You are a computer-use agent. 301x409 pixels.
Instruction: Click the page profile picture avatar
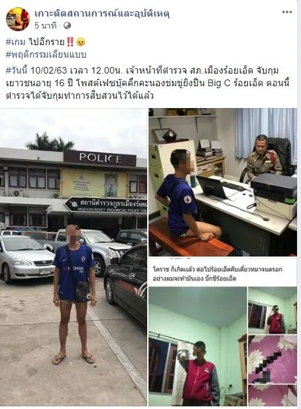(18, 19)
